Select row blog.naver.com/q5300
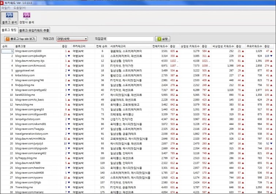The height and width of the screenshot is (194, 276). pos(137,51)
